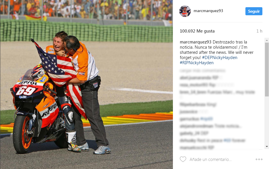Image resolution: width=269 pixels, height=169 pixels.
Task: Open the #RIPNickyHayden hashtag
Action: click(196, 63)
